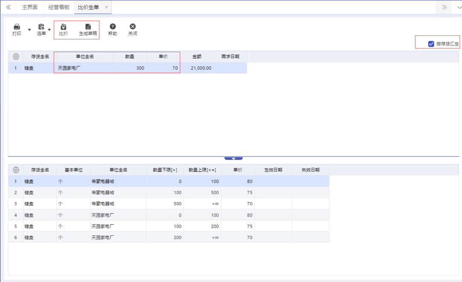Image resolution: width=462 pixels, height=282 pixels.
Task: Toggle summarize-by-inventory option off
Action: pyautogui.click(x=430, y=43)
